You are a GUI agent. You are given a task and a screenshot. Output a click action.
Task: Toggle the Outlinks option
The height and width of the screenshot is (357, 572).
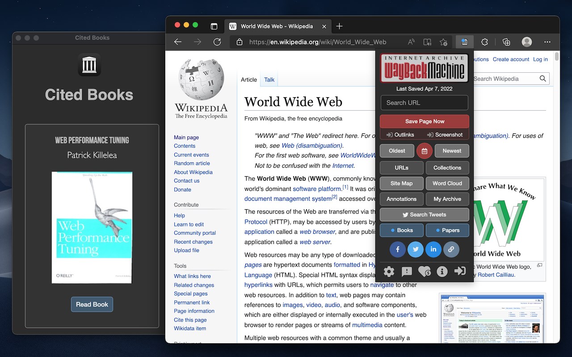[400, 135]
